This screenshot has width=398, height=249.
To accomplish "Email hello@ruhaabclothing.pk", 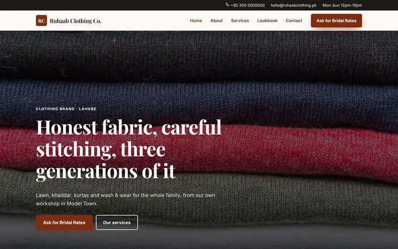I will 294,6.
